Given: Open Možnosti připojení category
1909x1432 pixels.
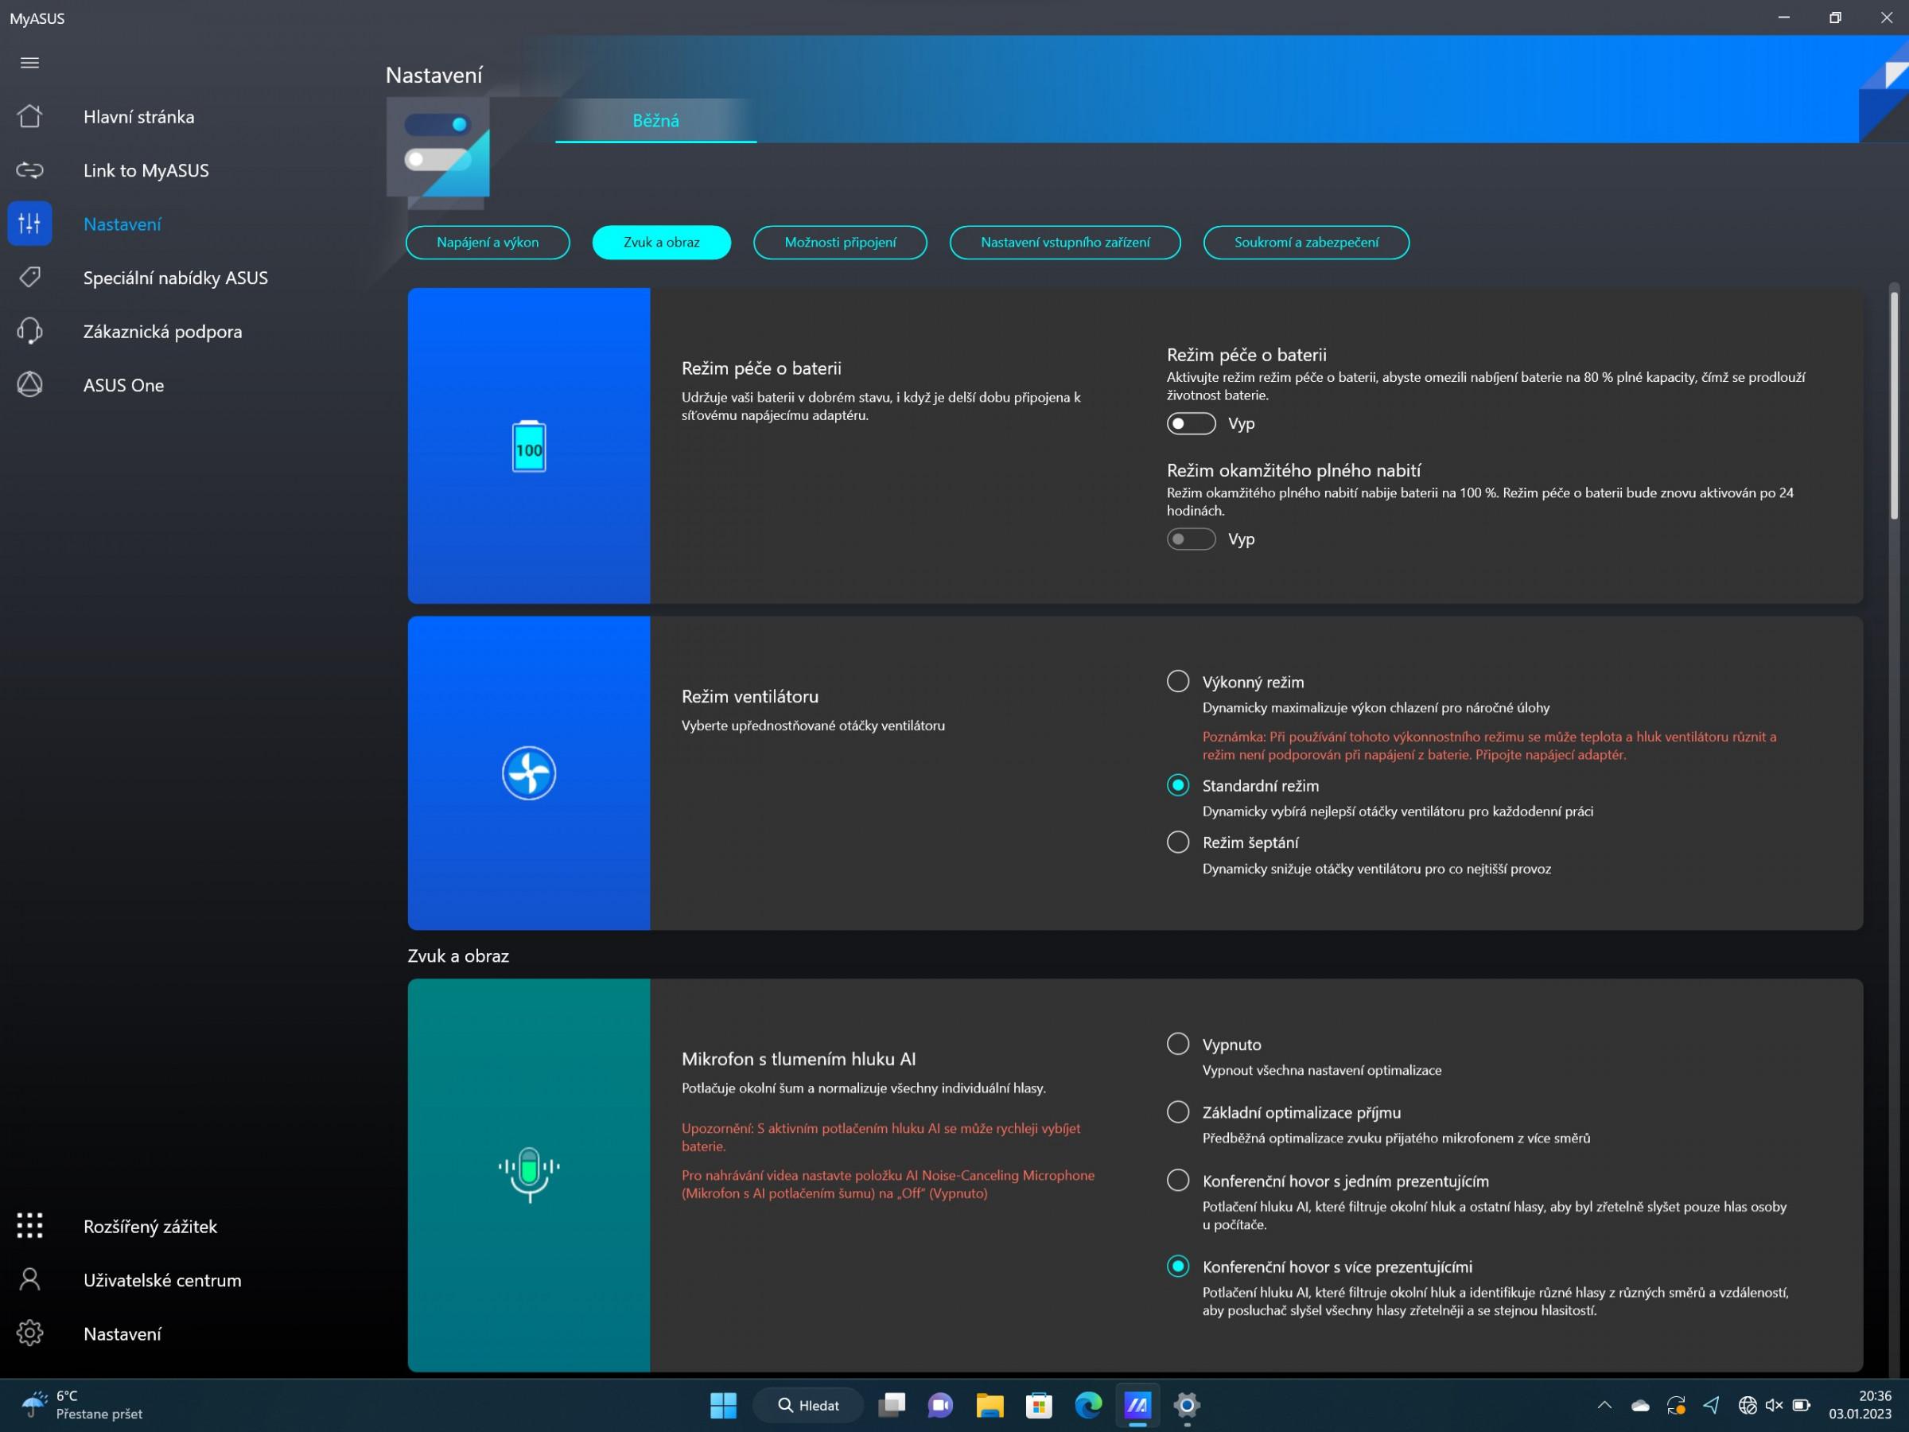Looking at the screenshot, I should coord(840,243).
